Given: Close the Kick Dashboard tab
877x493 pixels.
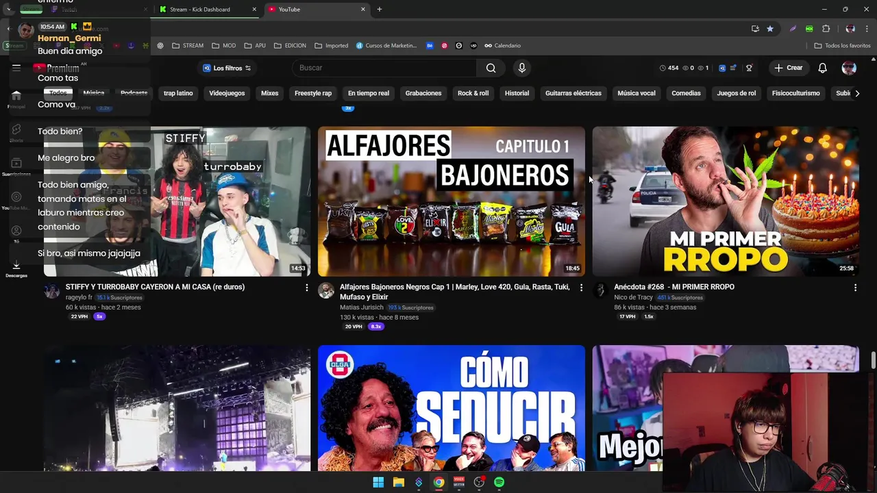Looking at the screenshot, I should (x=254, y=9).
